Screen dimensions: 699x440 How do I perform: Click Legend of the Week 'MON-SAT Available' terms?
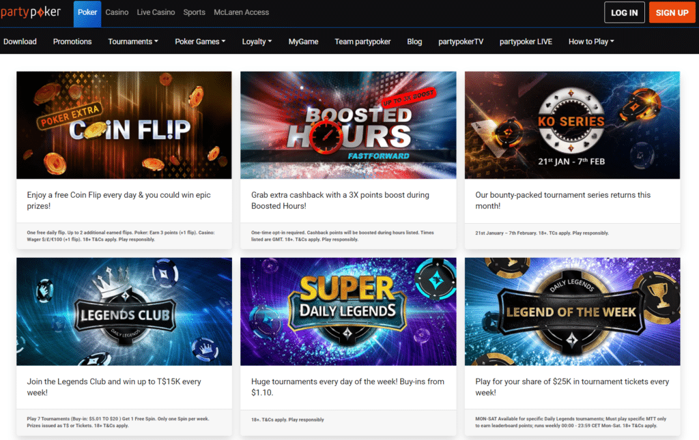[x=571, y=422]
